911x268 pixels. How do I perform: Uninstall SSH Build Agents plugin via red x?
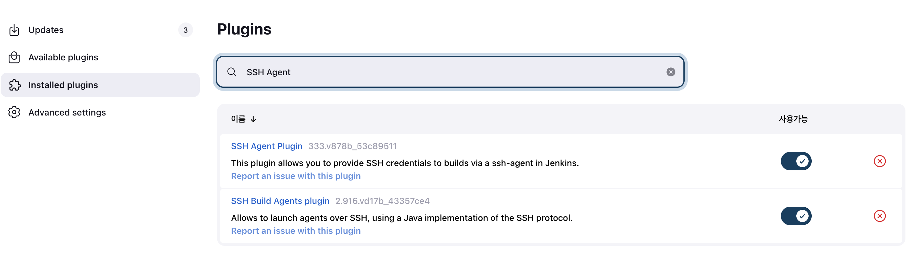[879, 216]
